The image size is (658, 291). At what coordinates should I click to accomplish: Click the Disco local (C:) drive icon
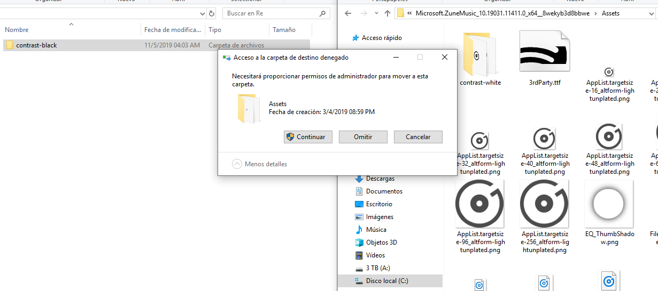(359, 281)
